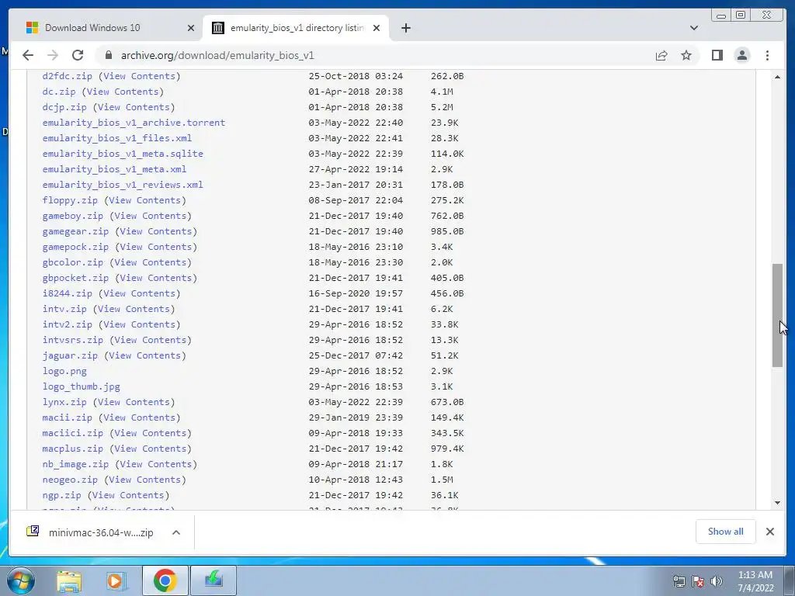Click the address bar URL
The width and height of the screenshot is (795, 596).
(x=217, y=55)
